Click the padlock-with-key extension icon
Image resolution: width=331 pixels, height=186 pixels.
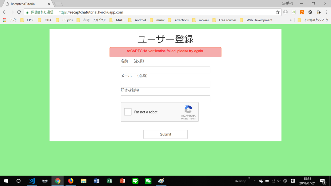[319, 12]
